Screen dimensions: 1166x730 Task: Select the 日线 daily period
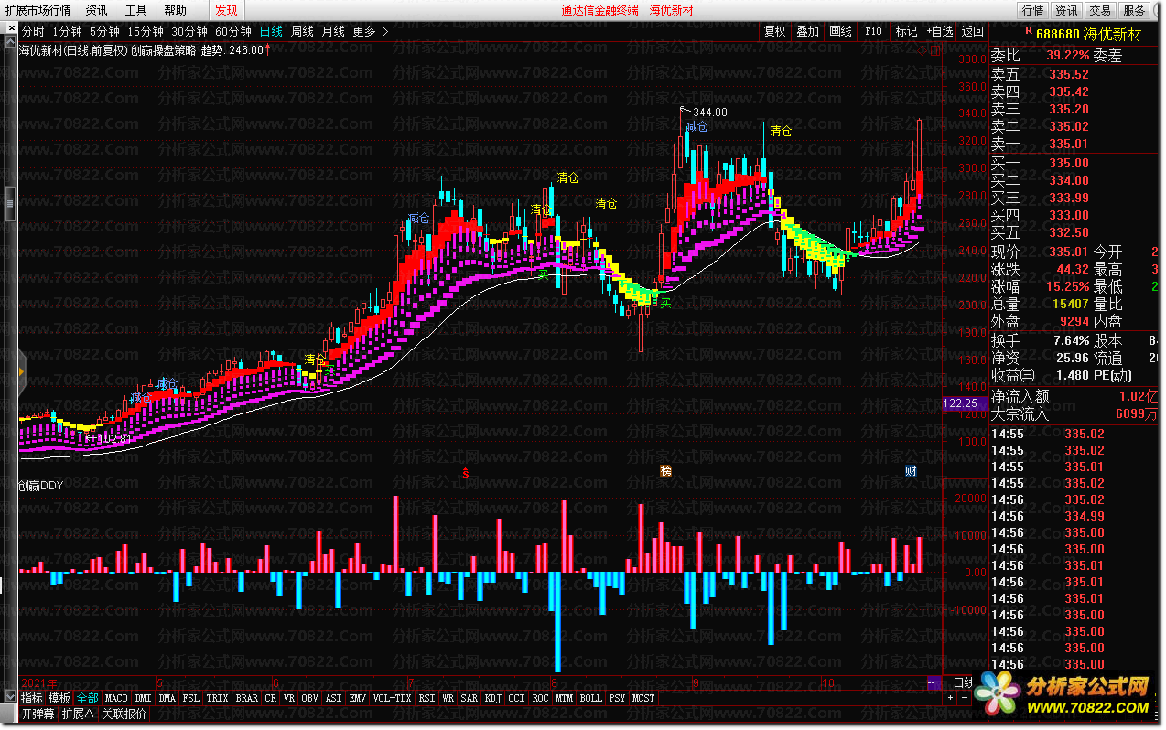[x=272, y=31]
